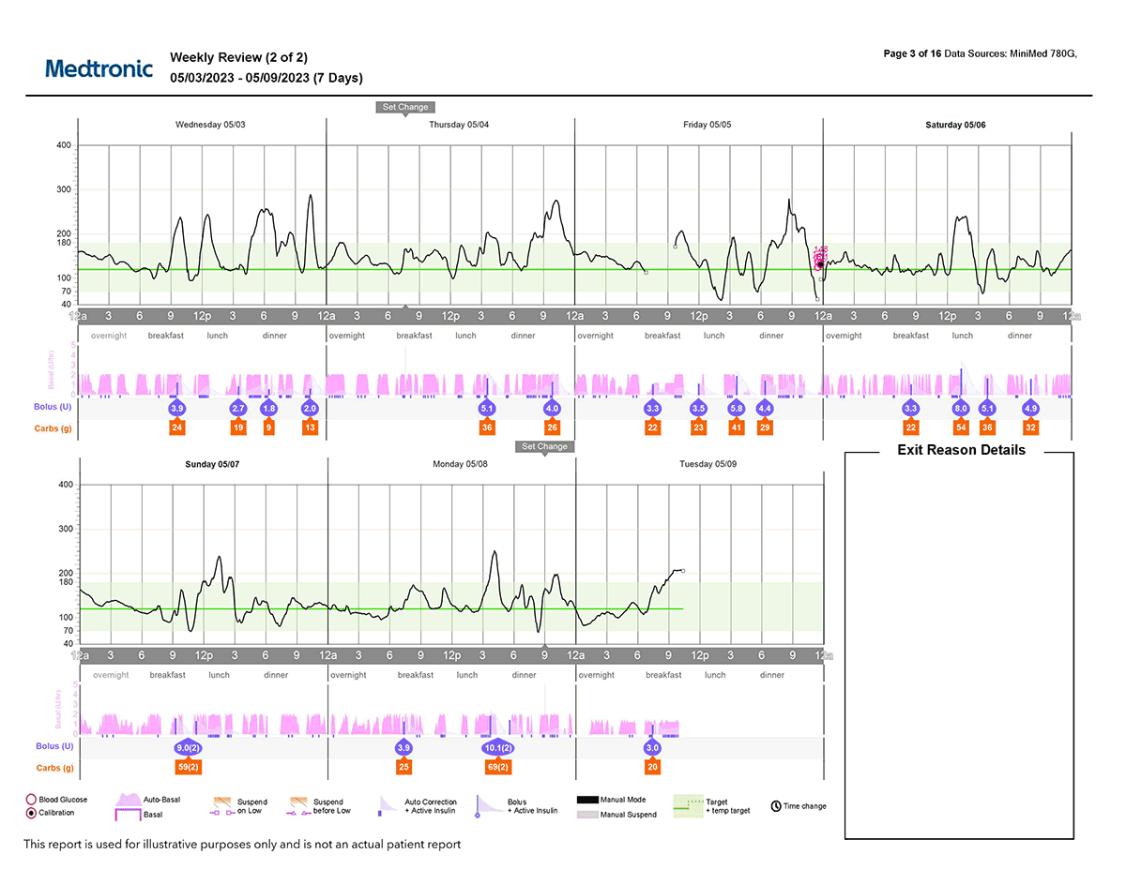Click the Medtronic logo
This screenshot has width=1126, height=869.
point(99,67)
